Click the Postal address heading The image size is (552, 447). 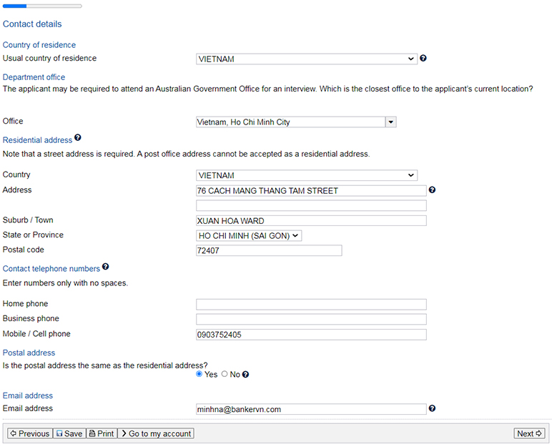(29, 353)
